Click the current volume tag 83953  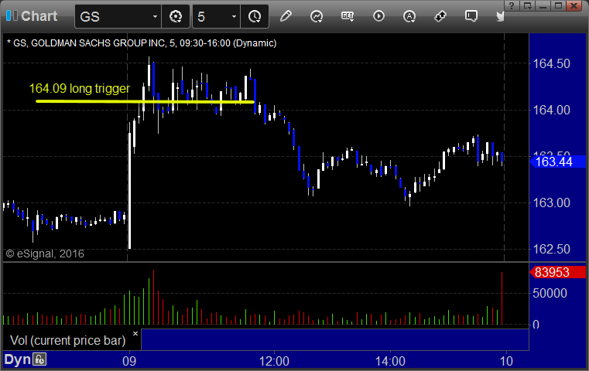[x=557, y=272]
